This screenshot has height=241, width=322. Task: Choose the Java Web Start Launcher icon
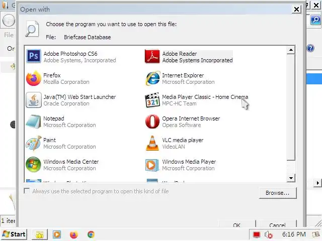click(34, 100)
